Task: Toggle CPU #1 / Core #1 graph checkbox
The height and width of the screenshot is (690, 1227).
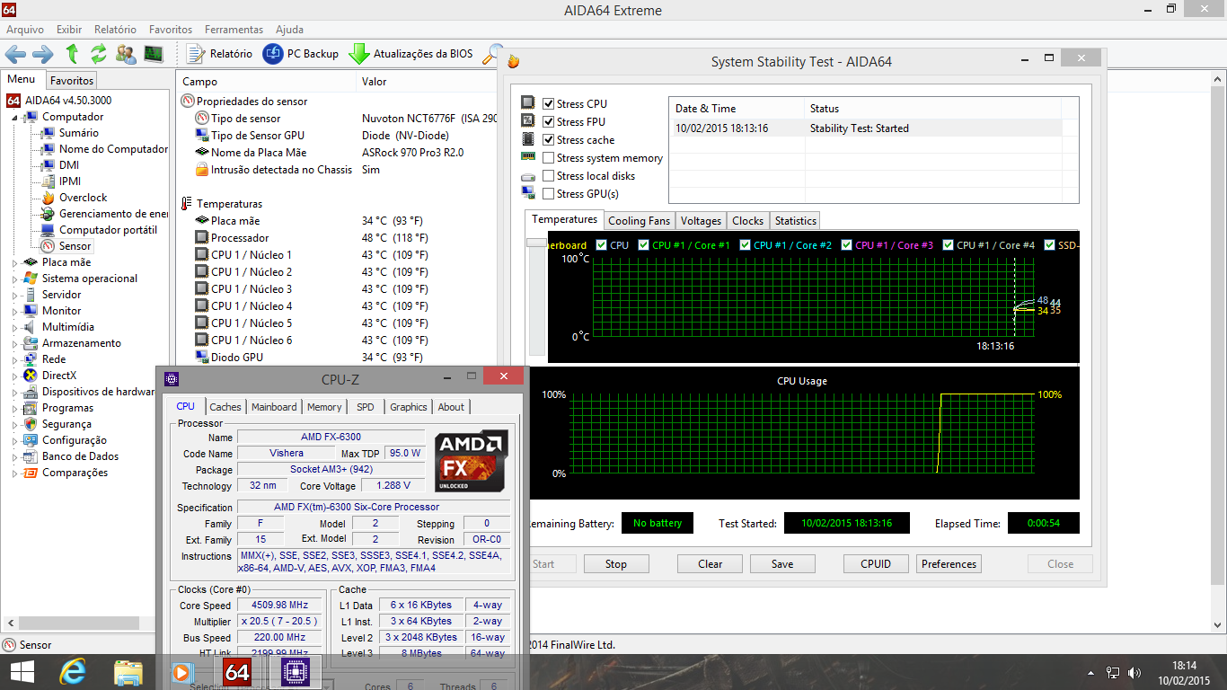Action: [643, 244]
